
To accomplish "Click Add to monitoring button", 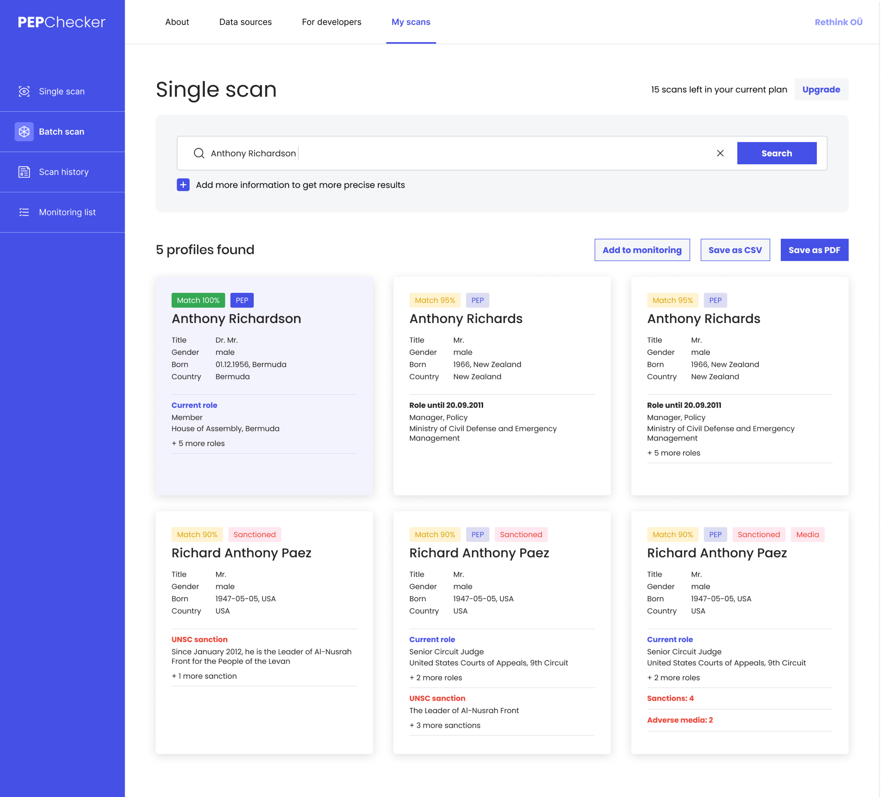I will coord(642,250).
